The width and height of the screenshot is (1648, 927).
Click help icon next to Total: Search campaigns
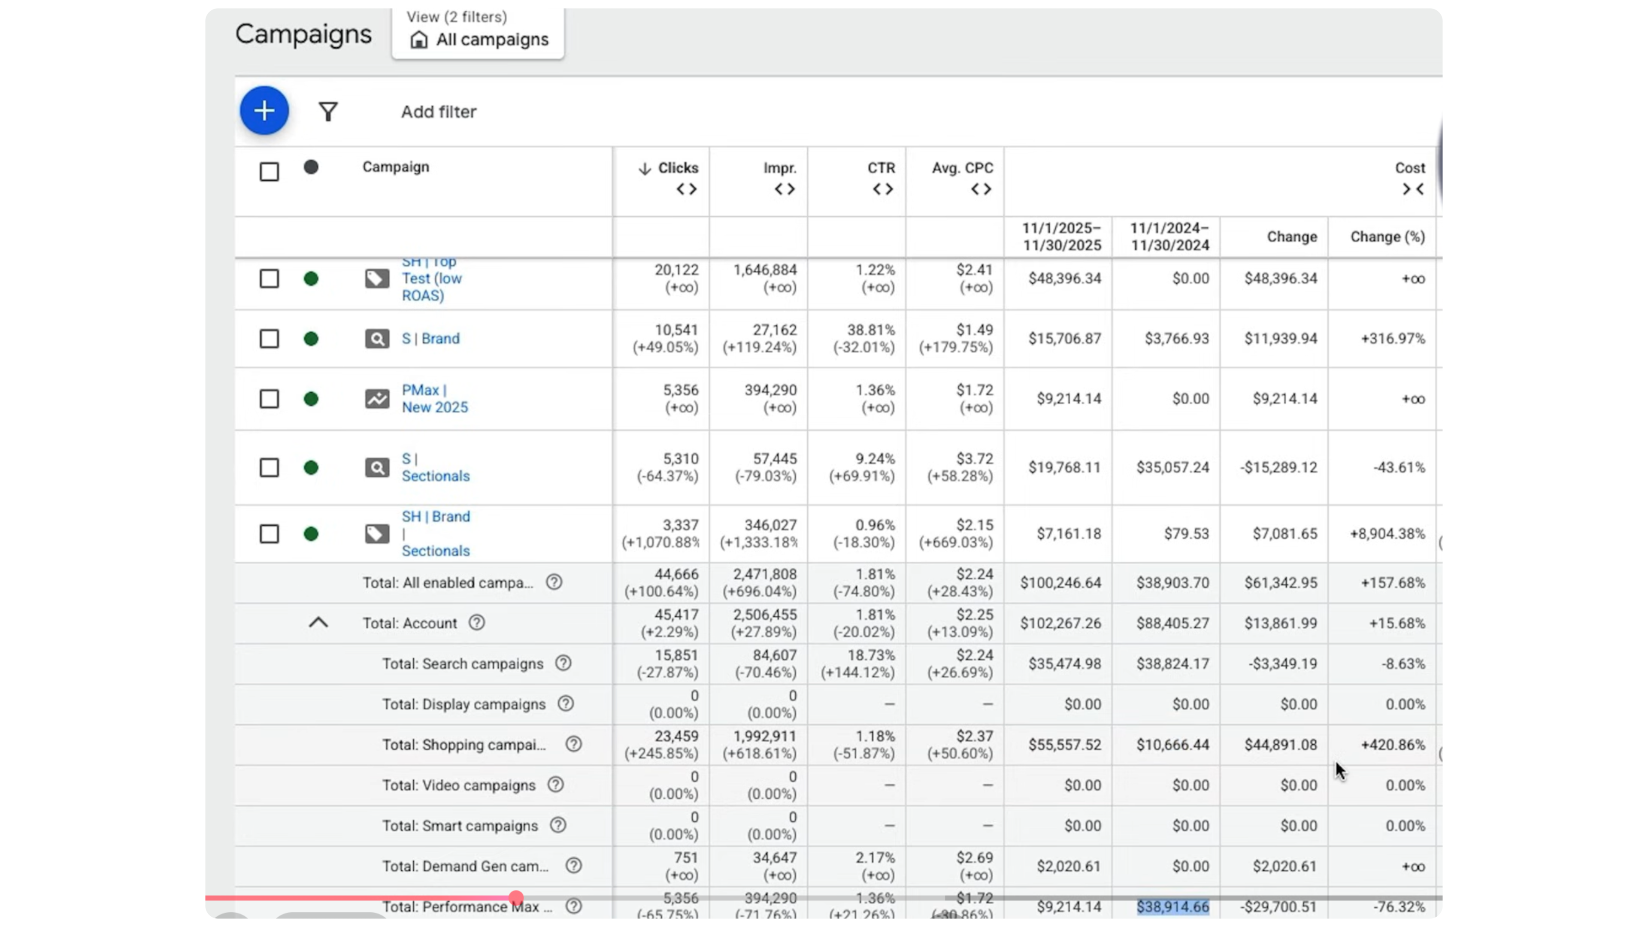(563, 663)
